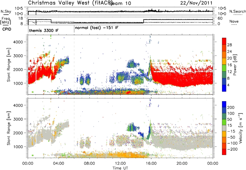Select the 'Beam 10' label
The height and width of the screenshot is (170, 246).
120,3
